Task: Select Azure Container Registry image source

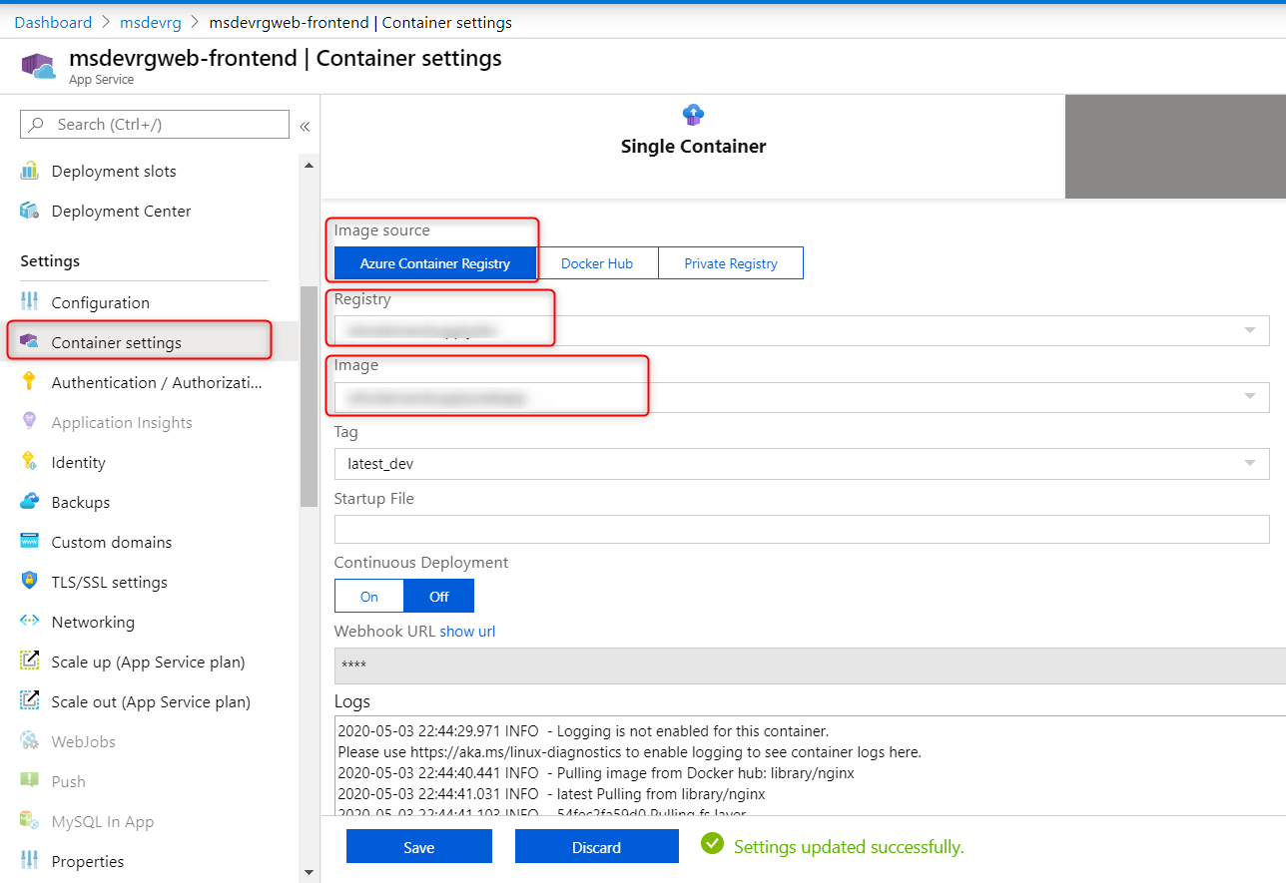Action: tap(435, 263)
